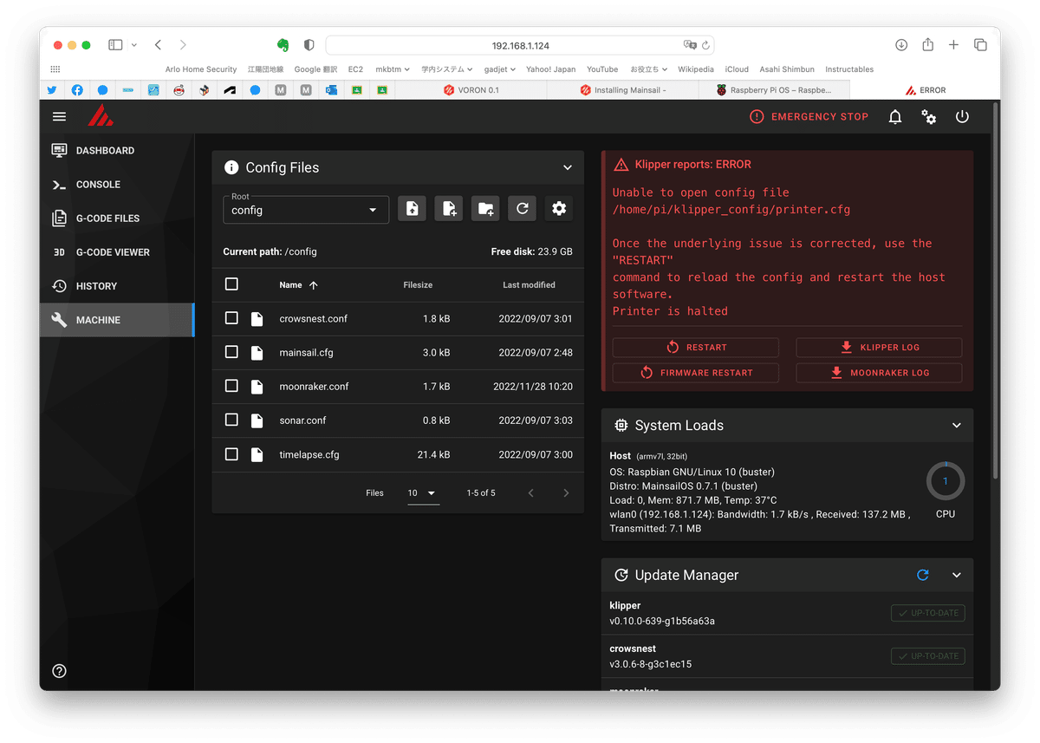
Task: Open the Facebook pinned tab
Action: click(77, 90)
